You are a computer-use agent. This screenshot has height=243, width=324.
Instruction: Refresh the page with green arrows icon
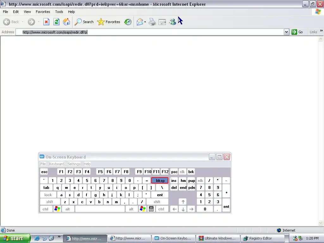[x=56, y=22]
